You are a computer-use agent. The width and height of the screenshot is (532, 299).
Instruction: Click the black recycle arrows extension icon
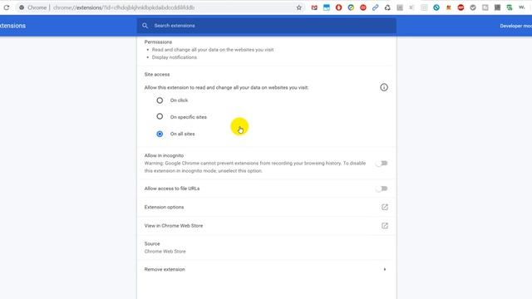click(387, 7)
